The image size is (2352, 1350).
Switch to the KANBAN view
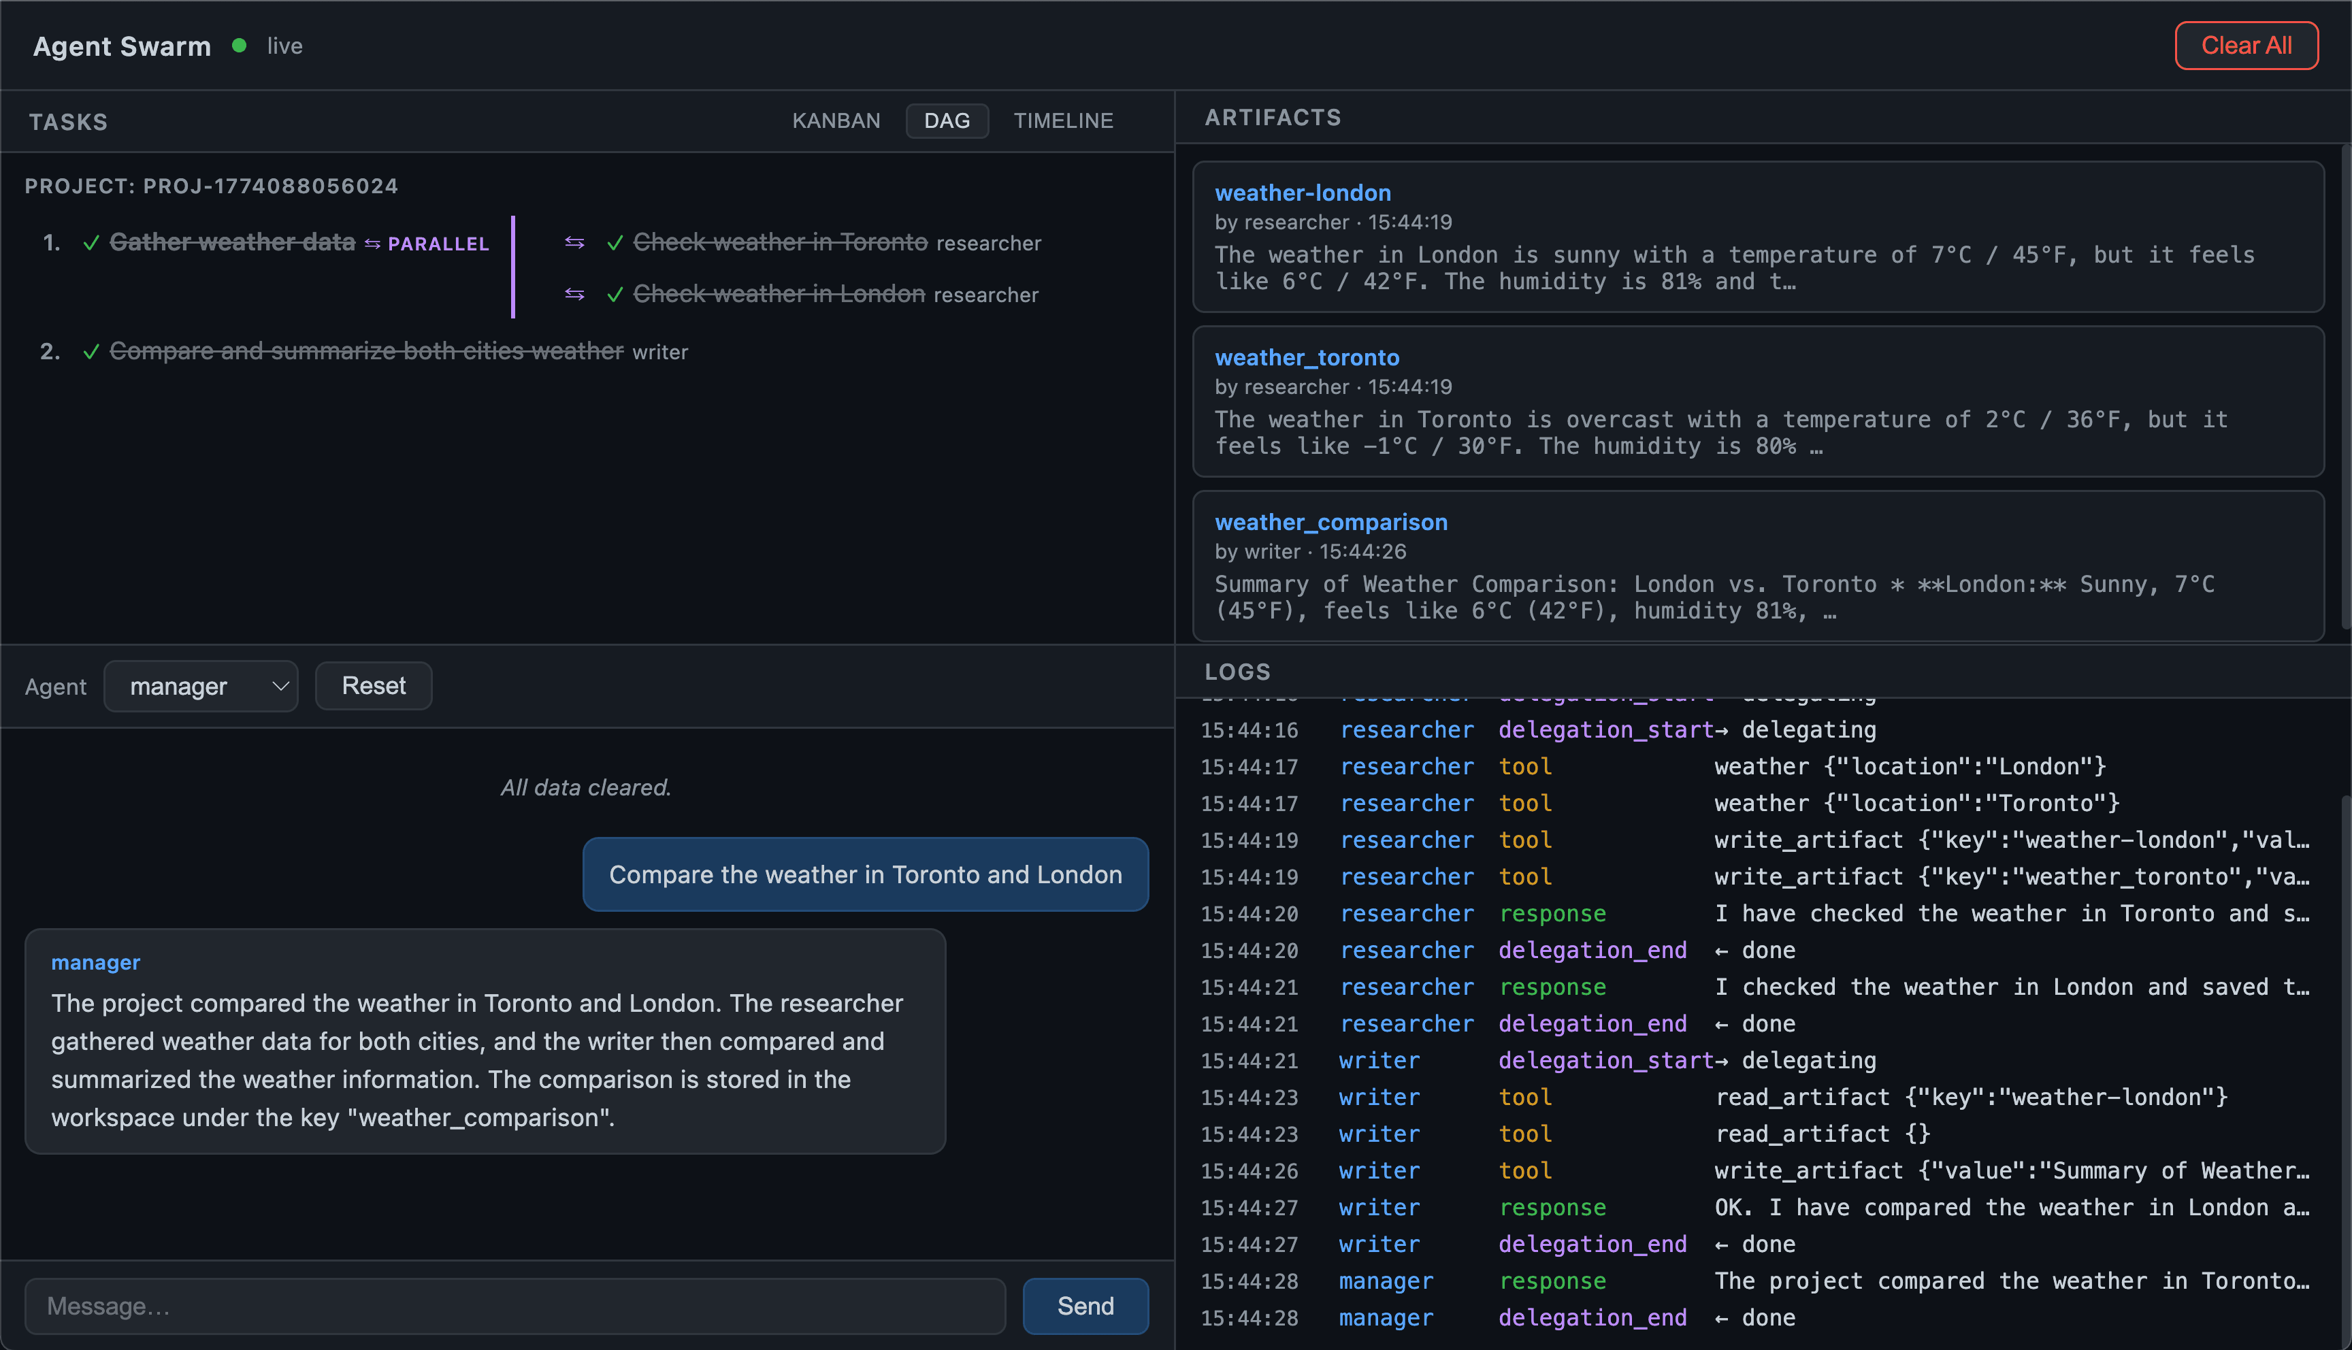tap(835, 120)
